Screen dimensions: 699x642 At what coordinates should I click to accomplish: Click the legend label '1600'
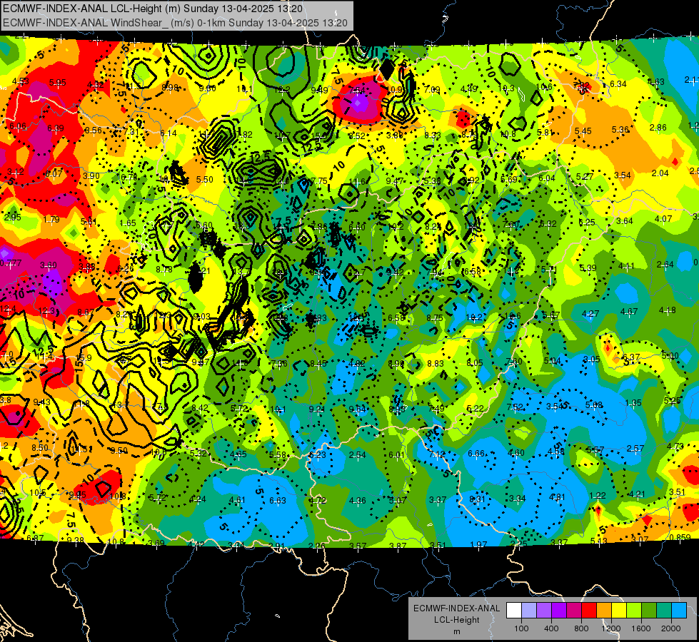point(641,628)
